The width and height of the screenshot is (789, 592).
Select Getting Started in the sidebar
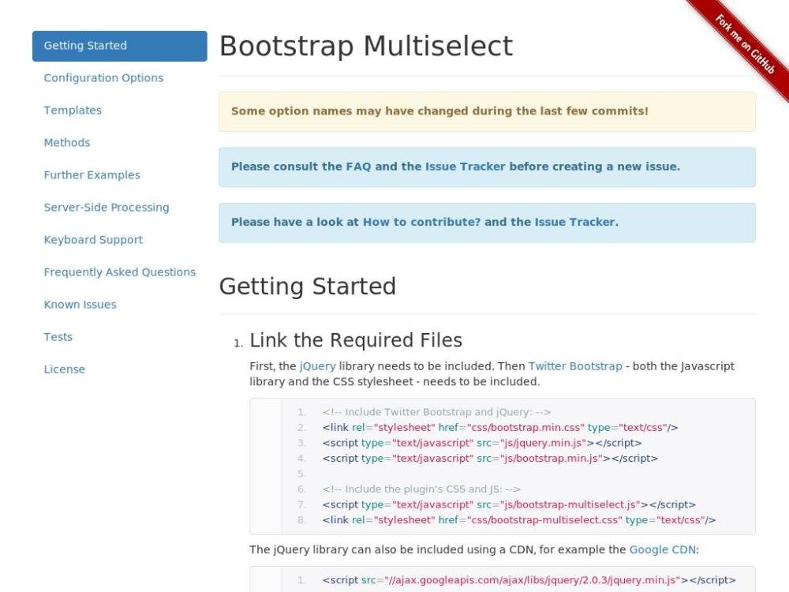pyautogui.click(x=85, y=46)
